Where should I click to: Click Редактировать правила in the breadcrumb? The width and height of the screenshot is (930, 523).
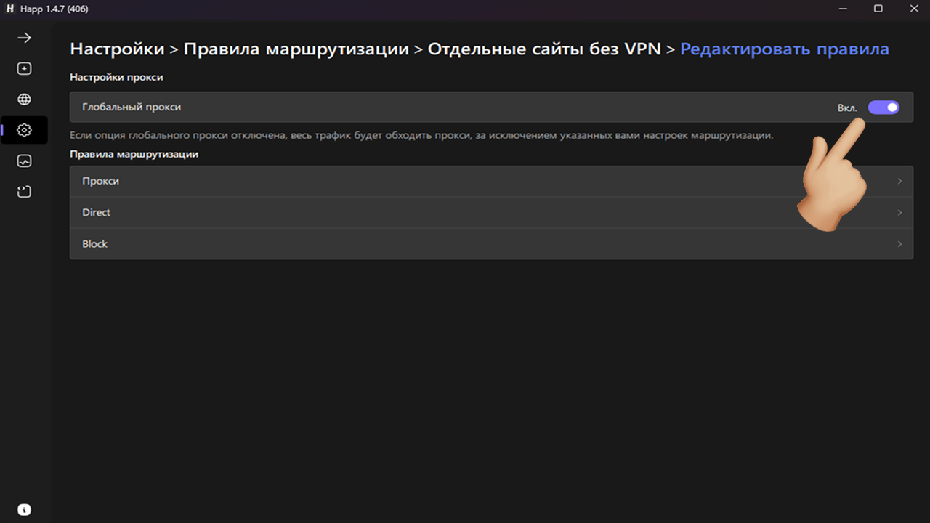click(784, 49)
